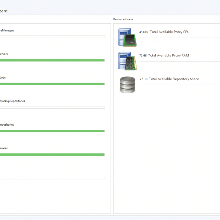Click the repository space database icon
Viewport: 220px width, 220px height.
tap(127, 85)
